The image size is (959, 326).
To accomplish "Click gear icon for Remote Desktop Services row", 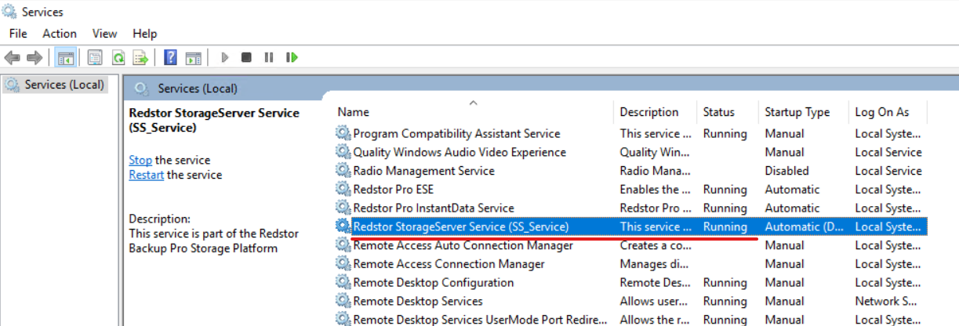I will pyautogui.click(x=343, y=301).
